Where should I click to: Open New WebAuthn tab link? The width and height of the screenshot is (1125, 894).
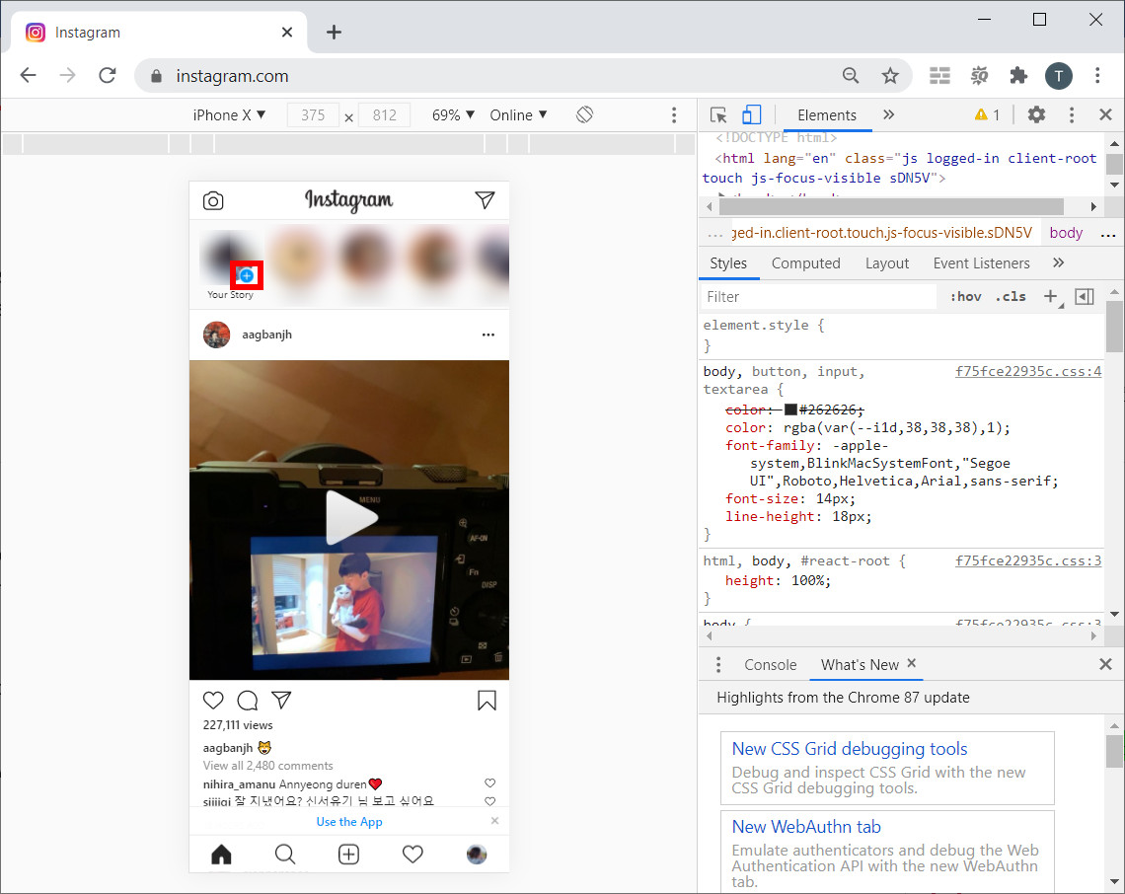[x=806, y=827]
